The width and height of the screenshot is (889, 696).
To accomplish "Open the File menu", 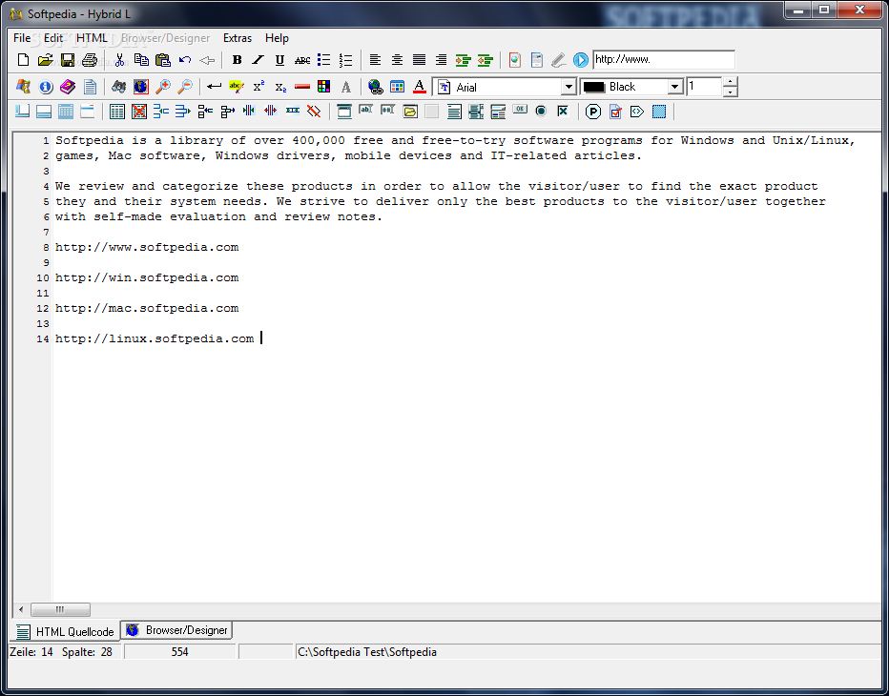I will click(x=22, y=38).
